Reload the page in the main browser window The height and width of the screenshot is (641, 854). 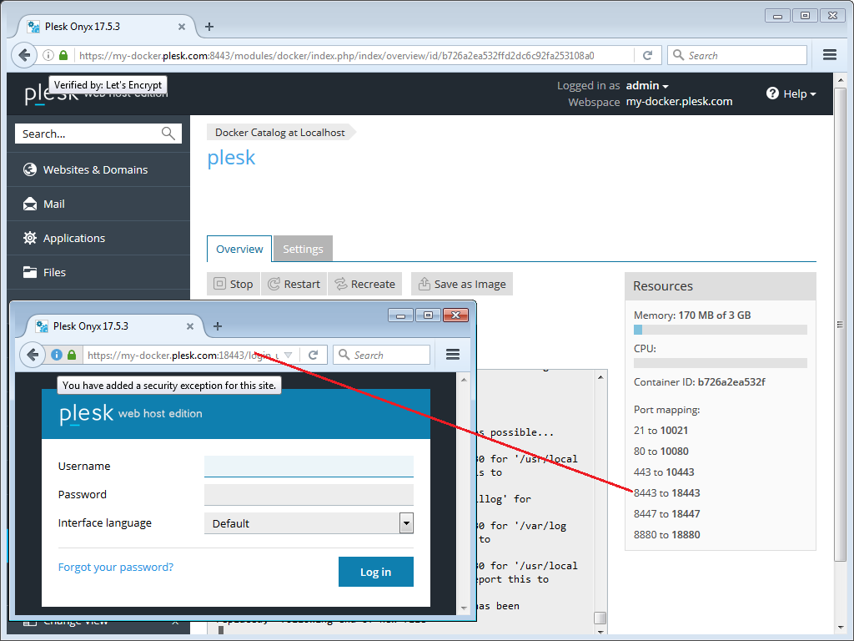click(x=647, y=55)
